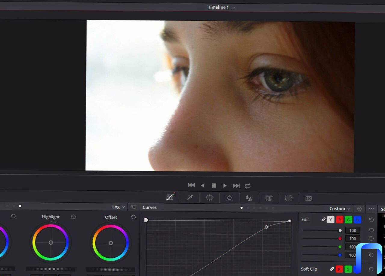Click the green intensity slider handle

click(x=340, y=247)
